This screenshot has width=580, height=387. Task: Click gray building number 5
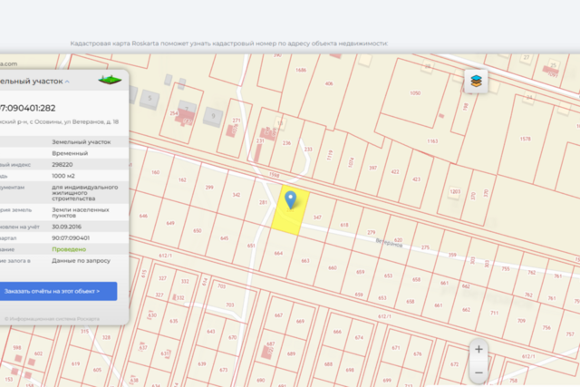[150, 99]
